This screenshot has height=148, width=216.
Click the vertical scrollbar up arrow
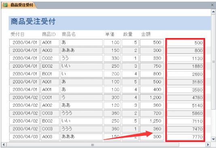coord(213,12)
